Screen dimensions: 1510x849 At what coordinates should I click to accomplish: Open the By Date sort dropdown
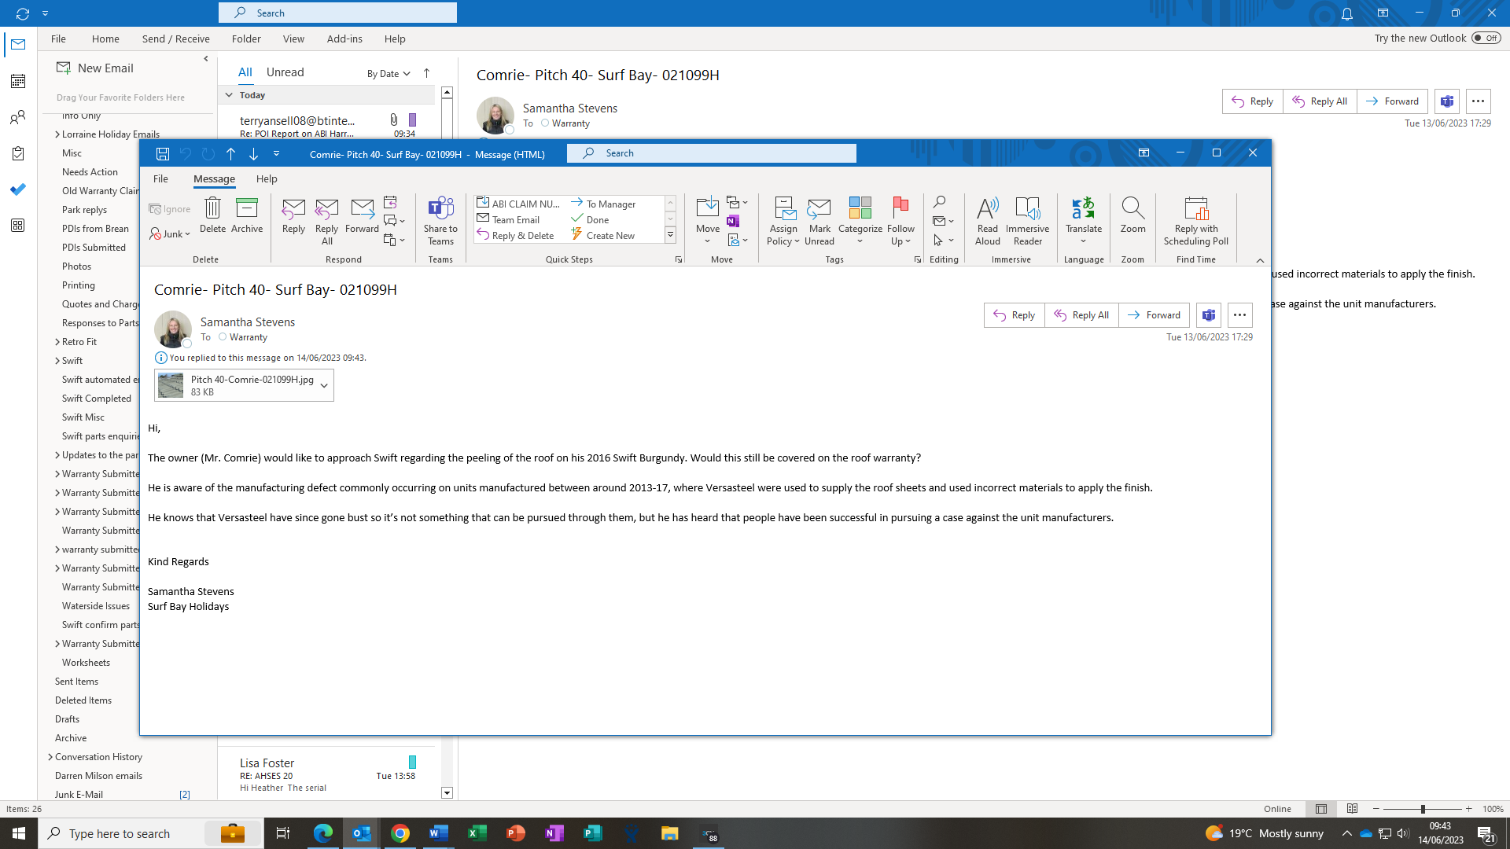pyautogui.click(x=389, y=73)
